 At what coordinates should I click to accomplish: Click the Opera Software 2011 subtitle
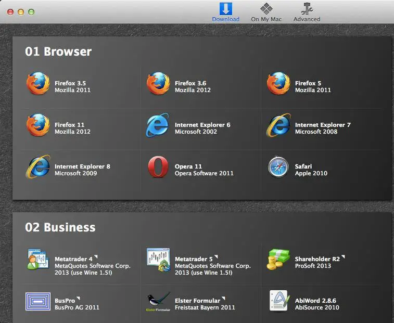(x=204, y=173)
